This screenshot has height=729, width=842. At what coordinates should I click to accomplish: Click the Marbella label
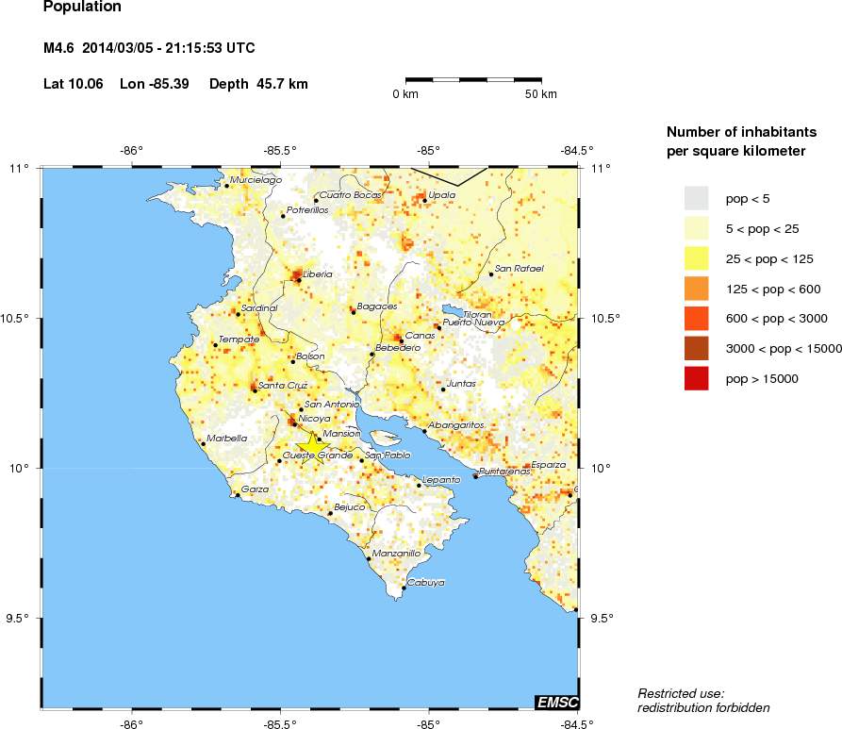[226, 439]
